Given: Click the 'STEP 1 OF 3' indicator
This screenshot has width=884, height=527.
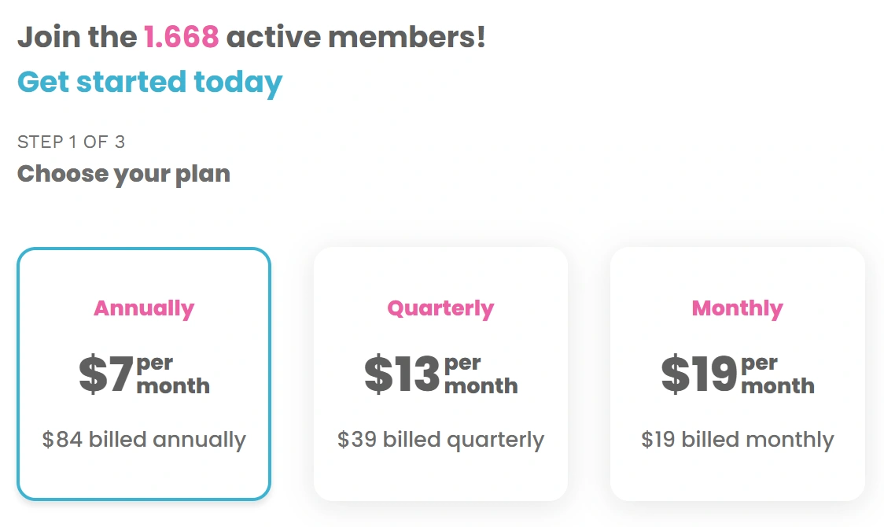Looking at the screenshot, I should tap(71, 142).
